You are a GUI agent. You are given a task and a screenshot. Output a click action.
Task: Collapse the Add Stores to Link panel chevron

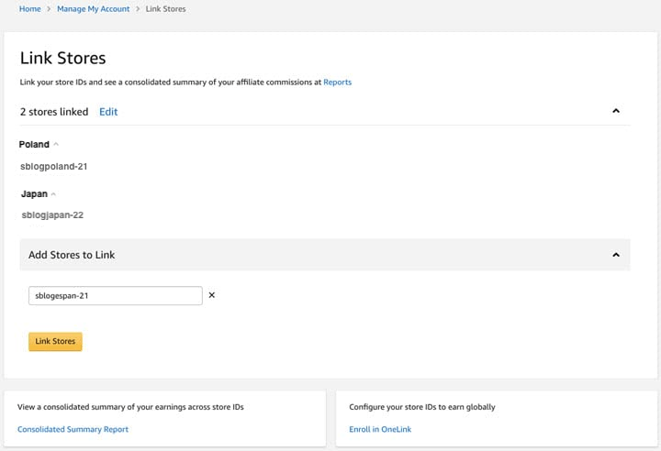point(616,255)
